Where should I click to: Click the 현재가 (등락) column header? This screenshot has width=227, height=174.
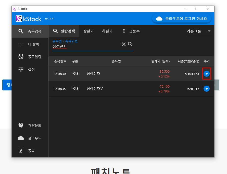click(x=160, y=61)
